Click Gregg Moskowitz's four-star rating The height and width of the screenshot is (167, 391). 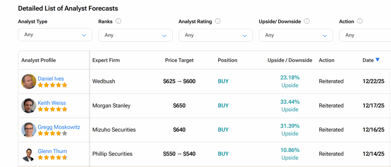point(52,133)
